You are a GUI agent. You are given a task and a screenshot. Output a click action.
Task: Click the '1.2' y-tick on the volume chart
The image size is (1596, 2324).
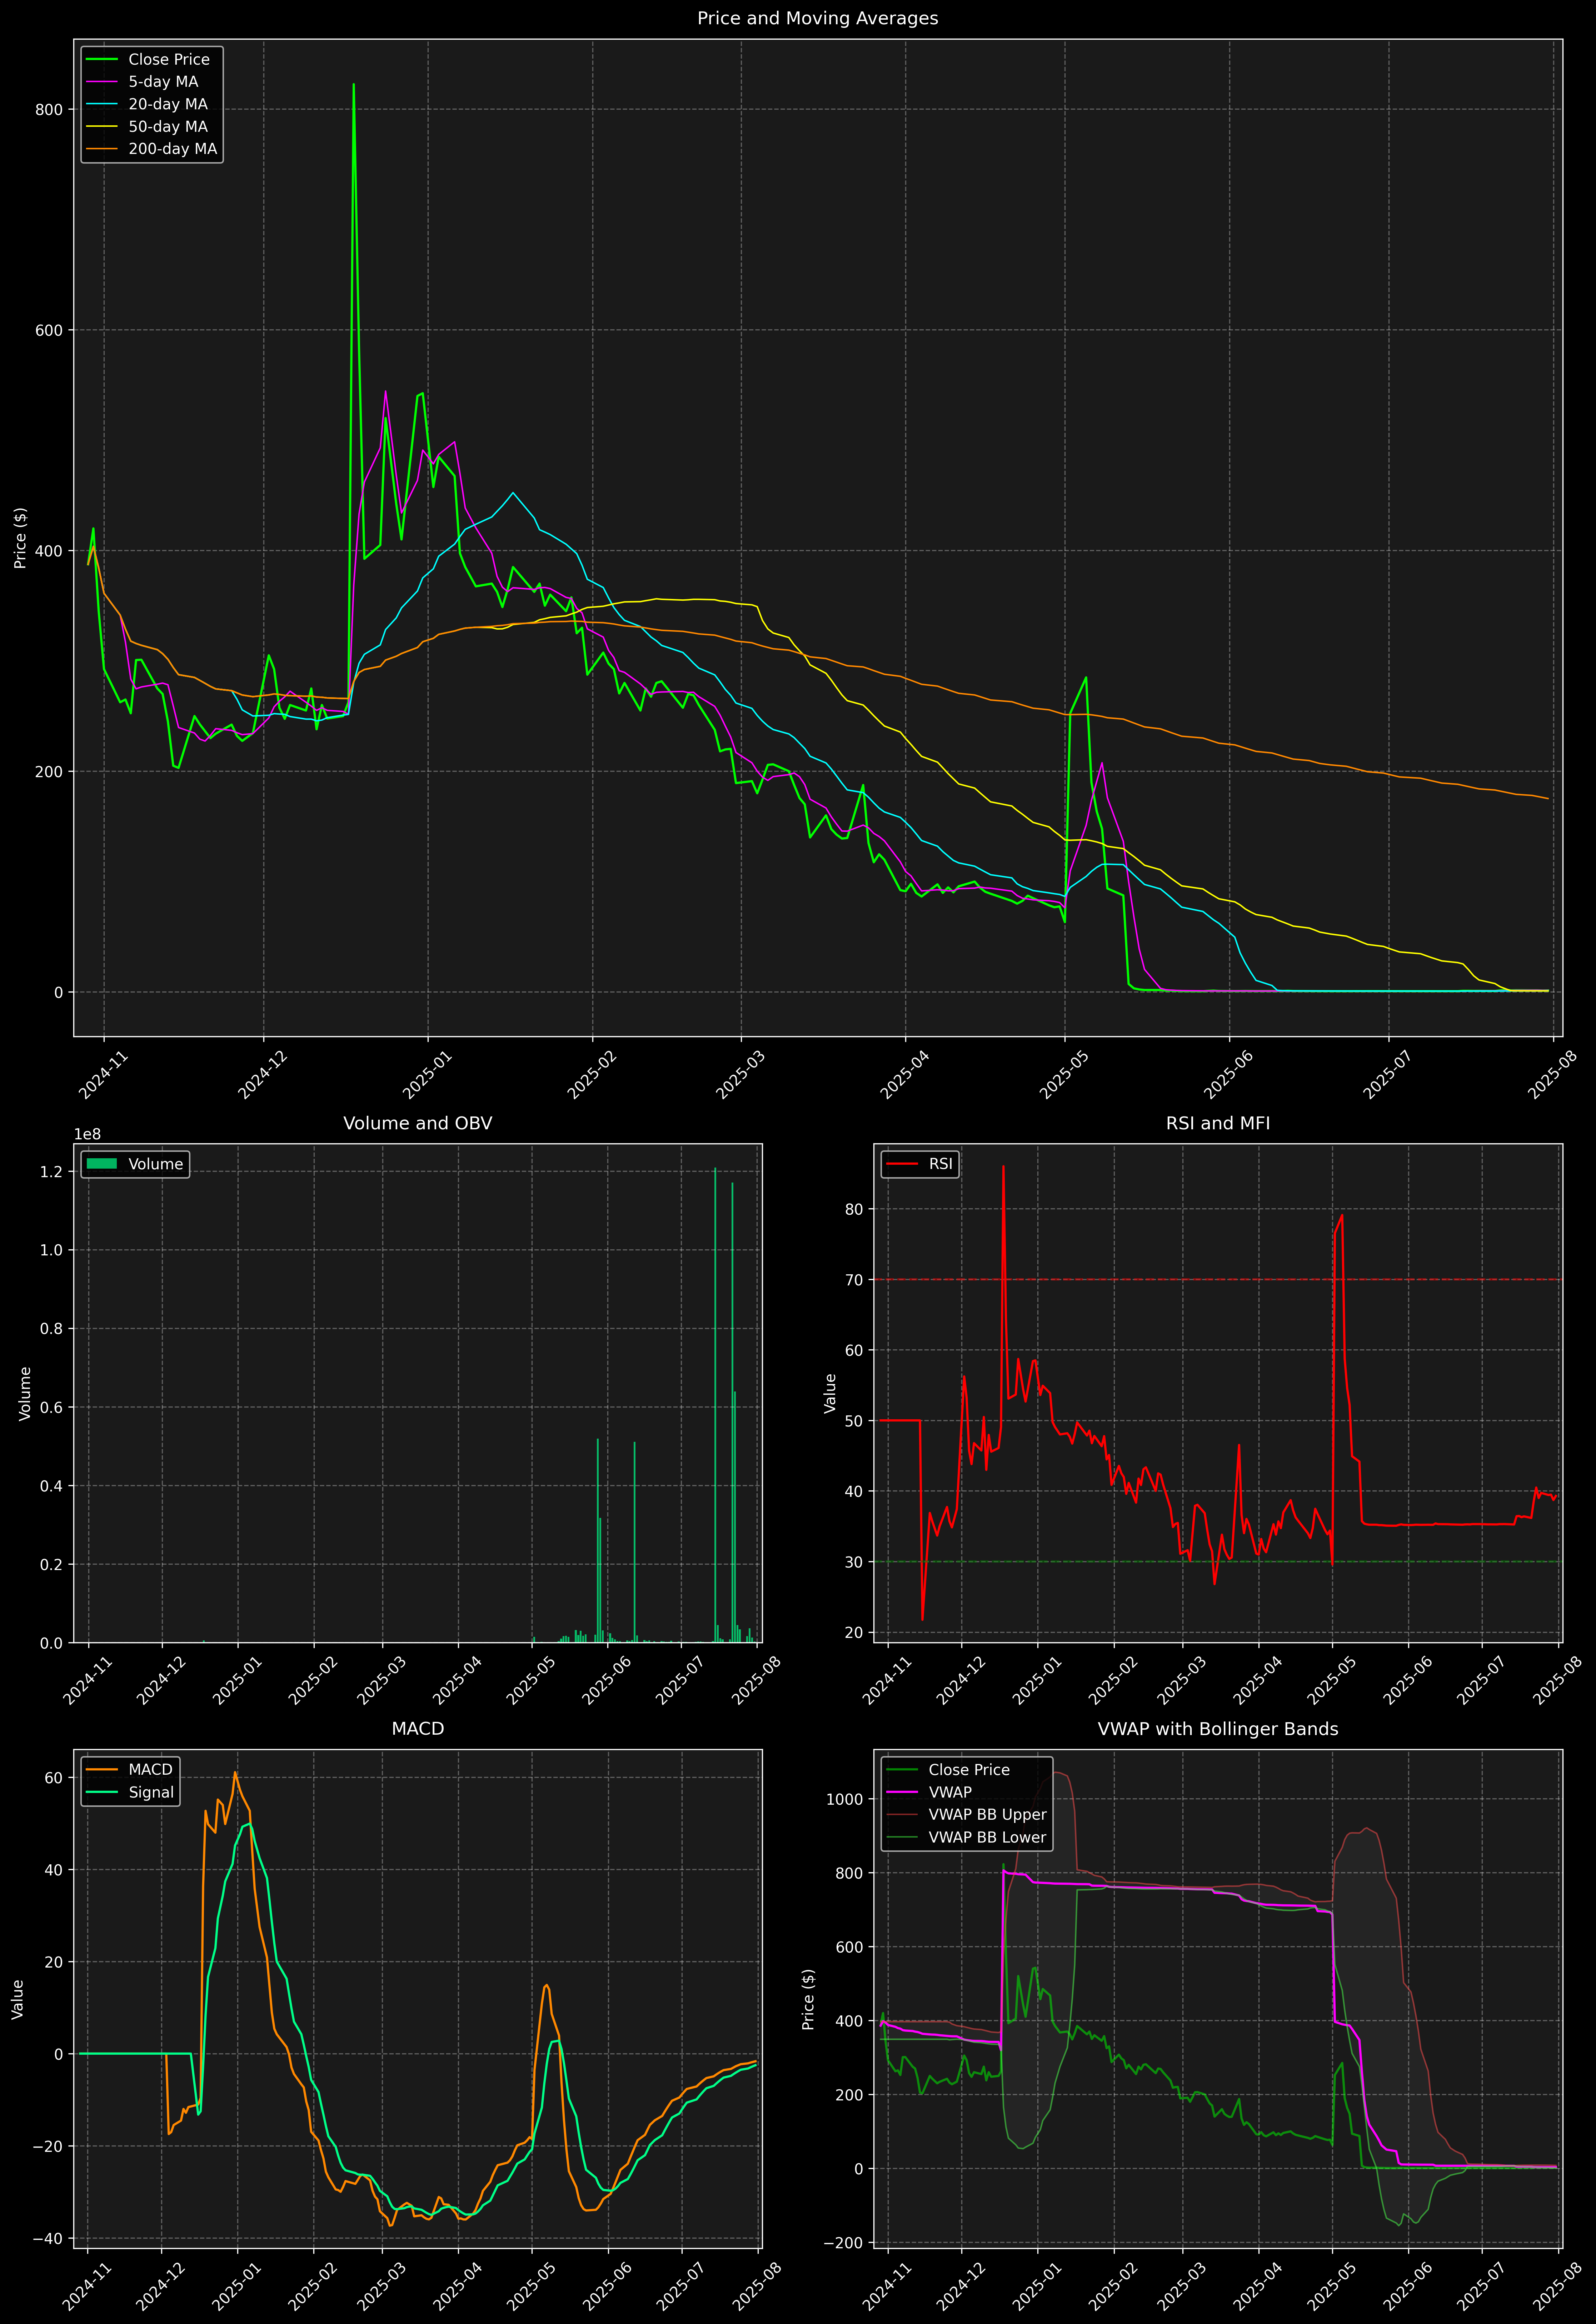pyautogui.click(x=52, y=1172)
